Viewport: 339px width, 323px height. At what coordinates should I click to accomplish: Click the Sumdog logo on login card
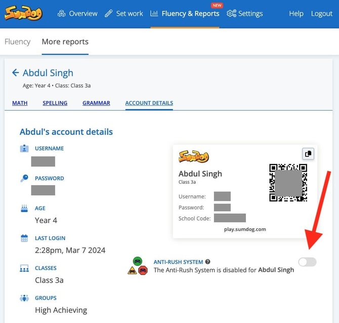pos(194,156)
